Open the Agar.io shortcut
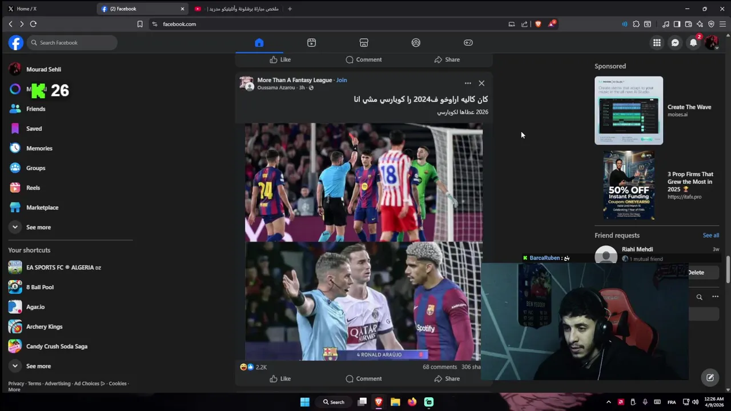Viewport: 731px width, 411px height. point(35,307)
